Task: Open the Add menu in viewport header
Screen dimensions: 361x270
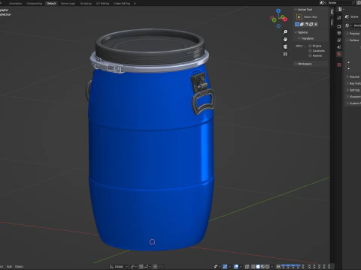Action: click(9, 266)
